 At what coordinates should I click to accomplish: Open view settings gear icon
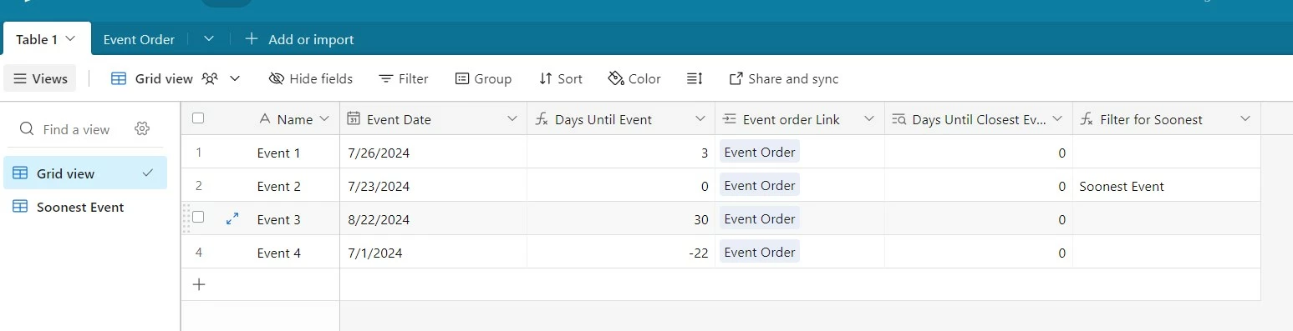point(142,128)
